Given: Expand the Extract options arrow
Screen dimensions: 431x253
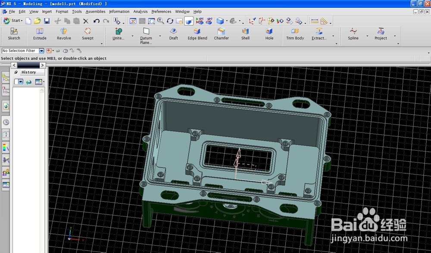Looking at the screenshot, I should click(333, 36).
